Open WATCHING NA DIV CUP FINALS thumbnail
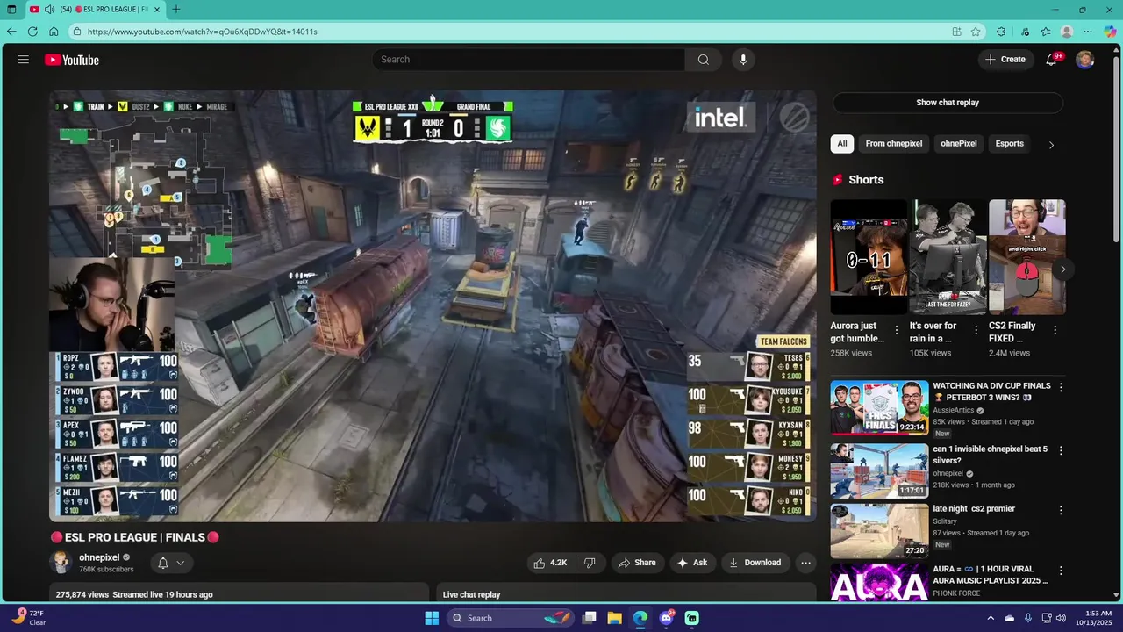 pyautogui.click(x=879, y=407)
